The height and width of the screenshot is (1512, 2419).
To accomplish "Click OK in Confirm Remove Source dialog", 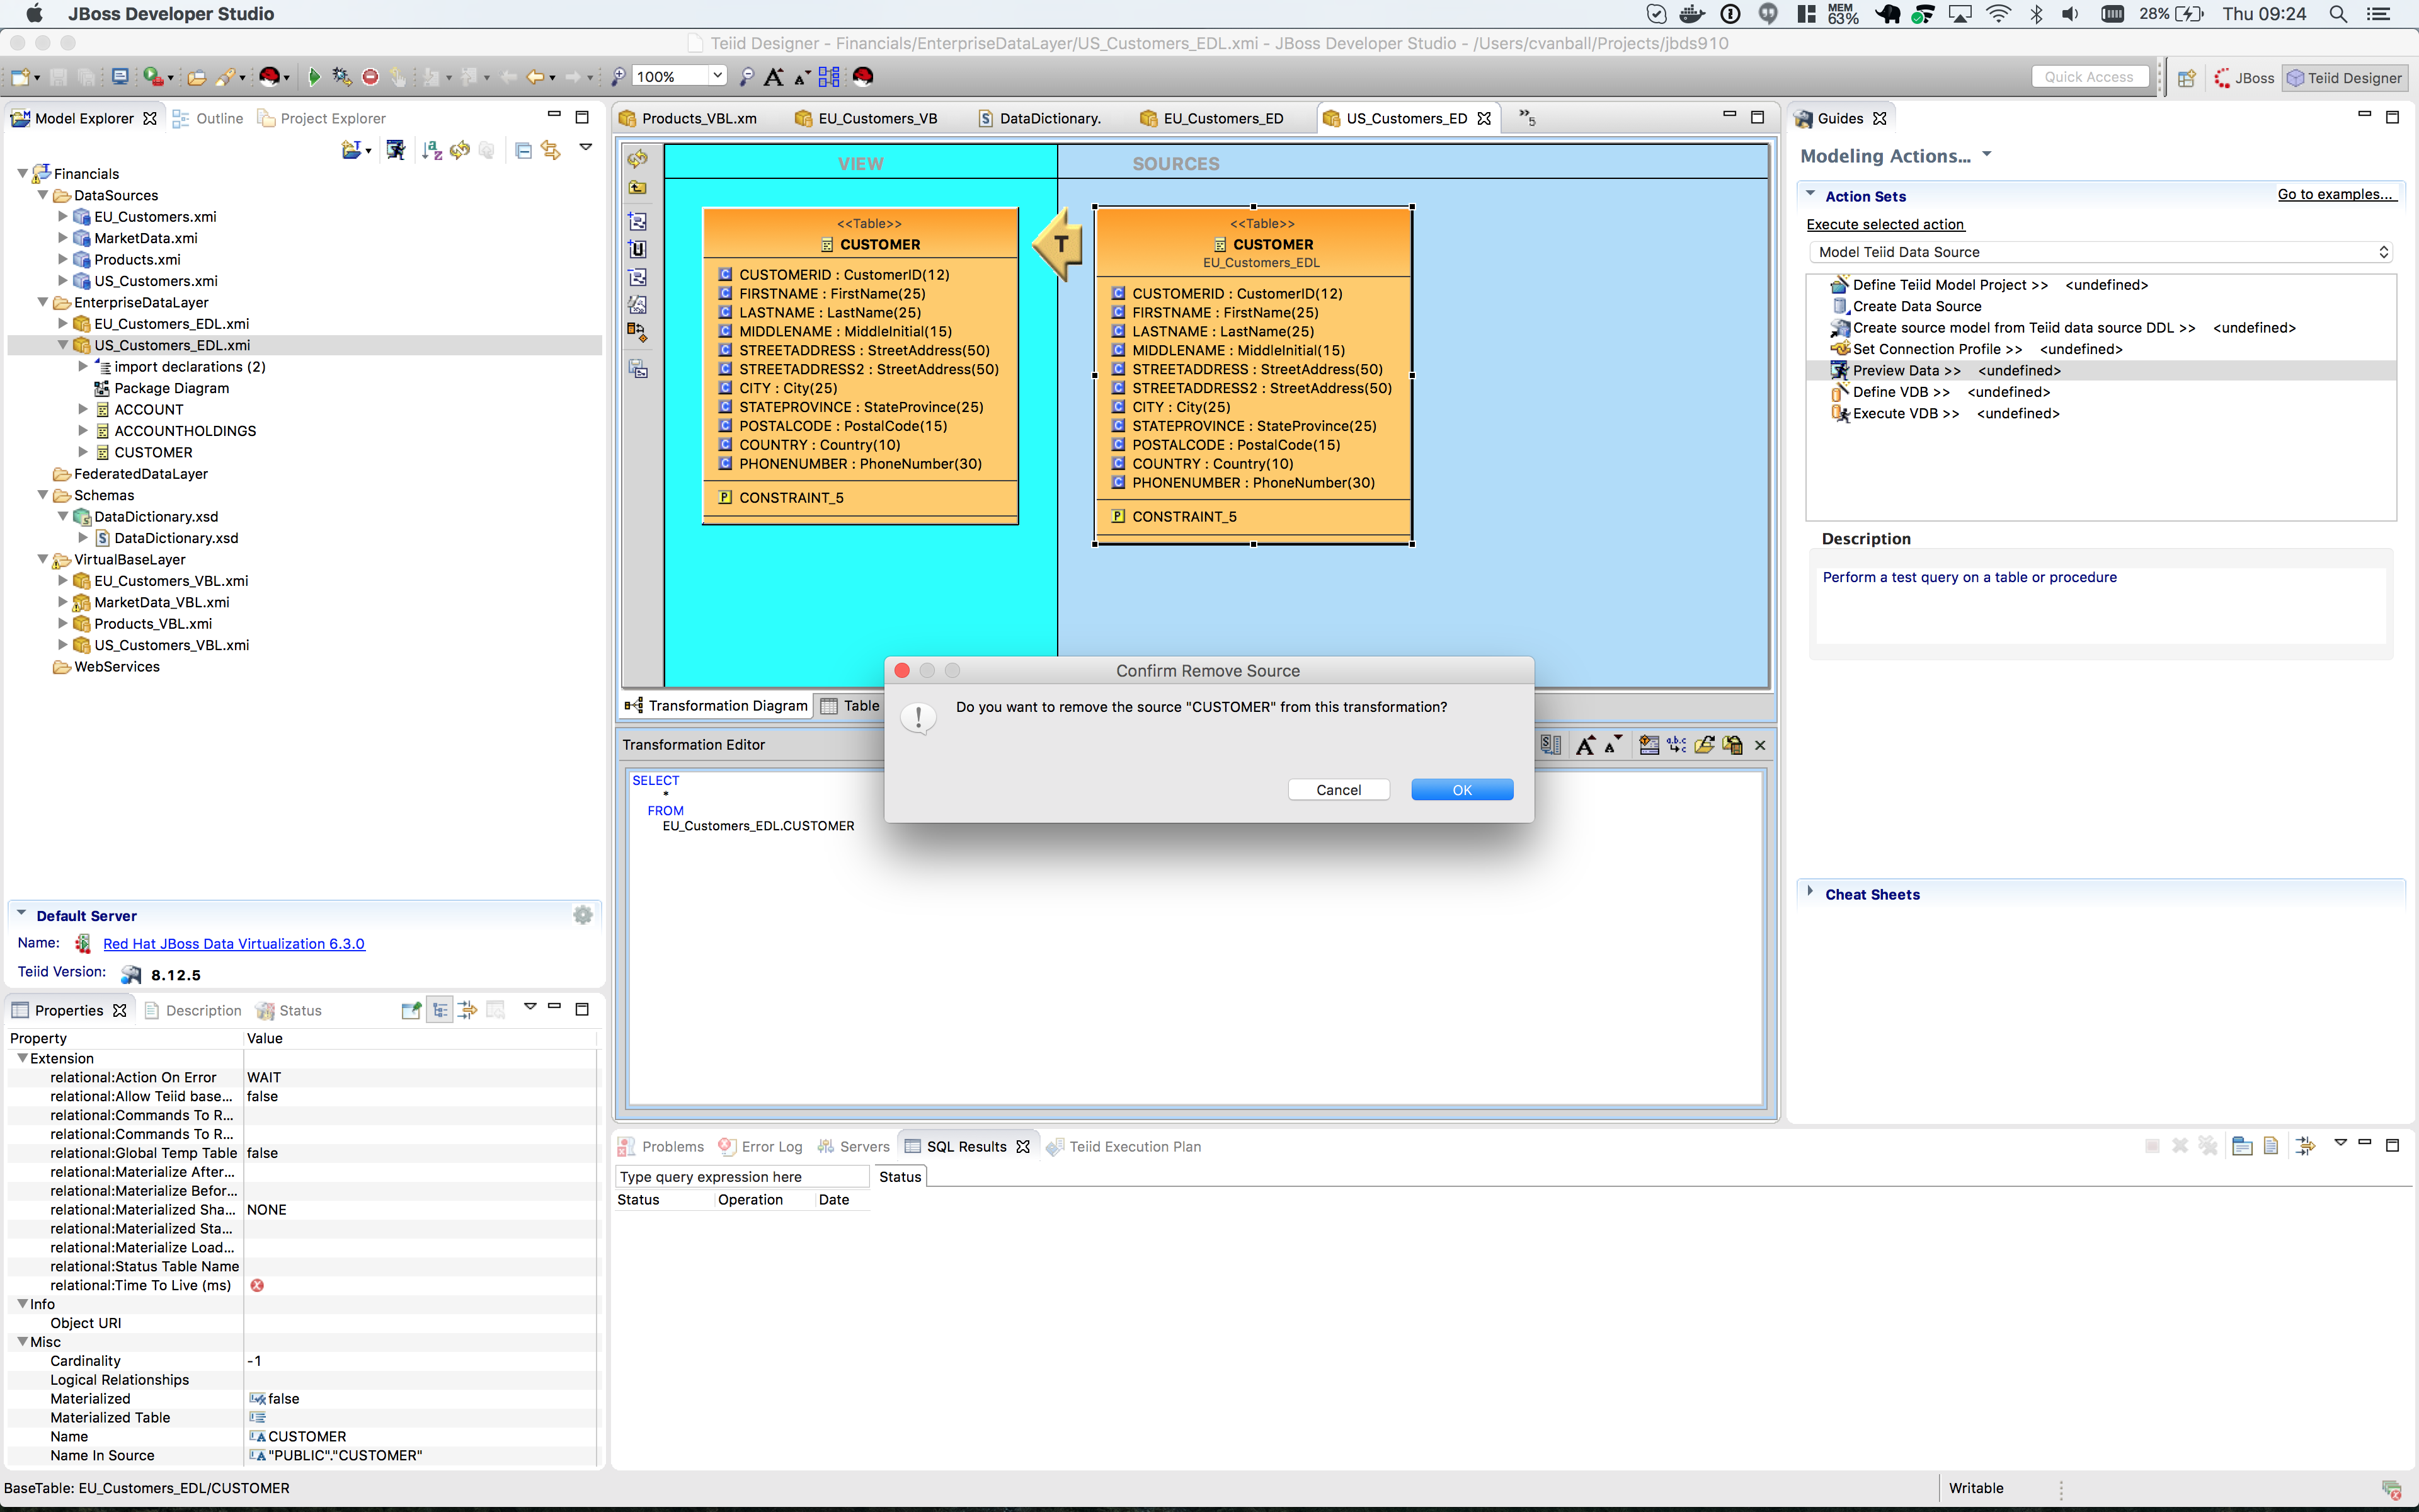I will click(1461, 790).
